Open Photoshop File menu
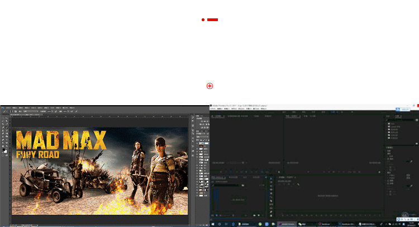Viewport: 419px width, 227px height. click(8, 108)
